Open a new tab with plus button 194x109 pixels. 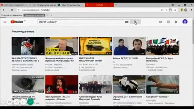coord(116,5)
